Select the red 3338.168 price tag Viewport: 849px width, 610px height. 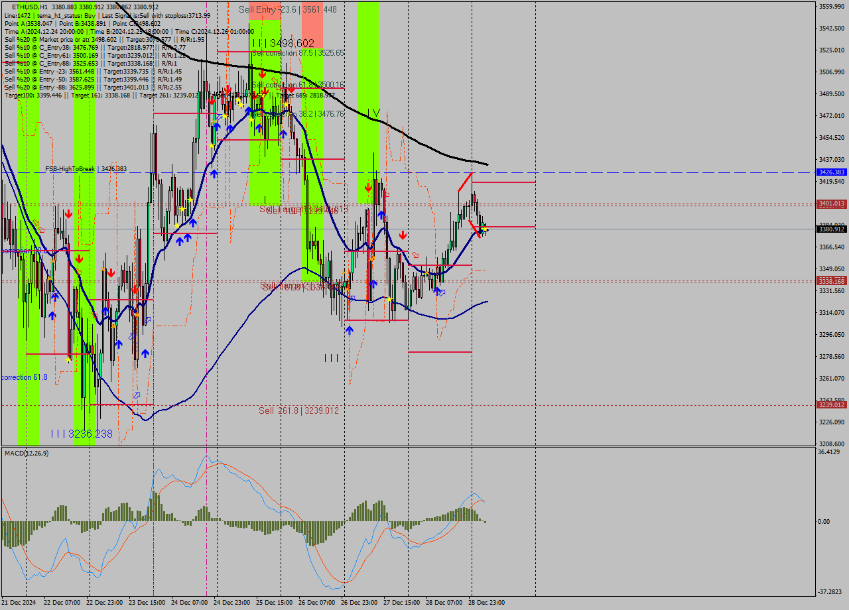click(x=832, y=281)
